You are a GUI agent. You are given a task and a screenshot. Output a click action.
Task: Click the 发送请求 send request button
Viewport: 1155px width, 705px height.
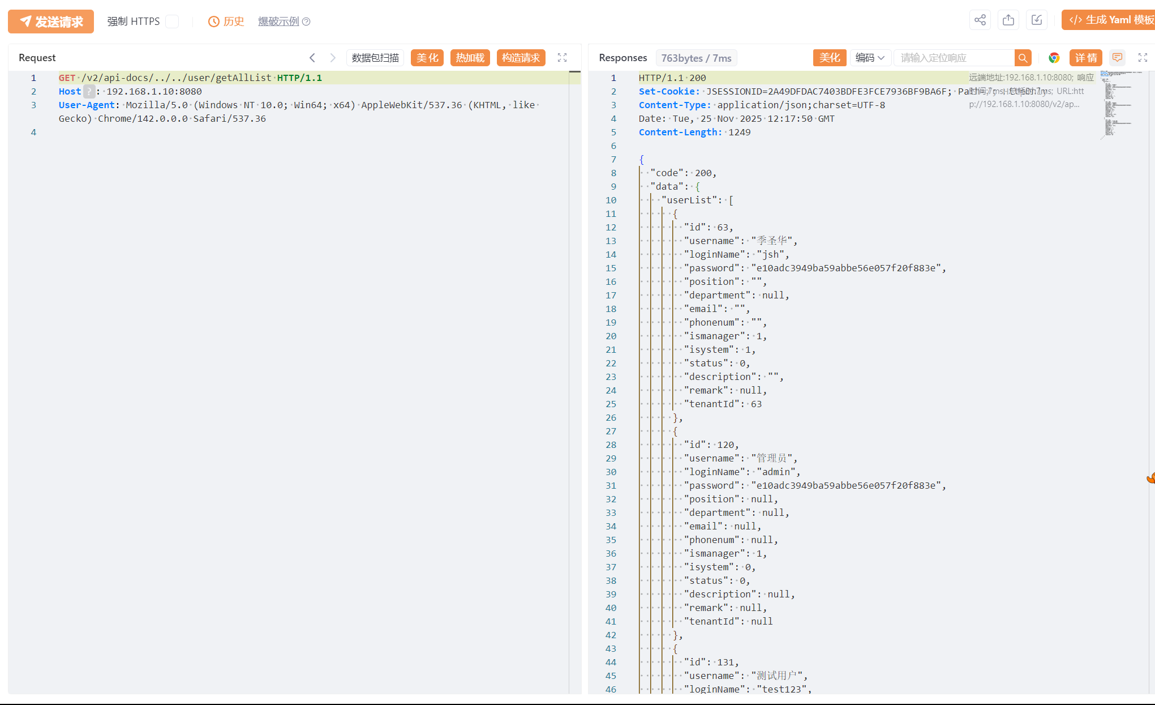(51, 22)
